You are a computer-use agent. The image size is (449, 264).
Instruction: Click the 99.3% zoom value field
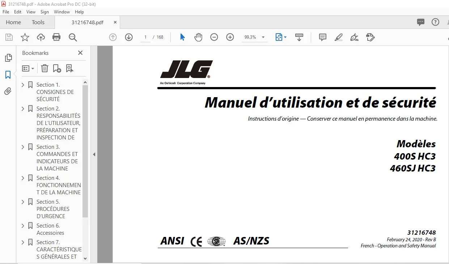click(x=250, y=37)
